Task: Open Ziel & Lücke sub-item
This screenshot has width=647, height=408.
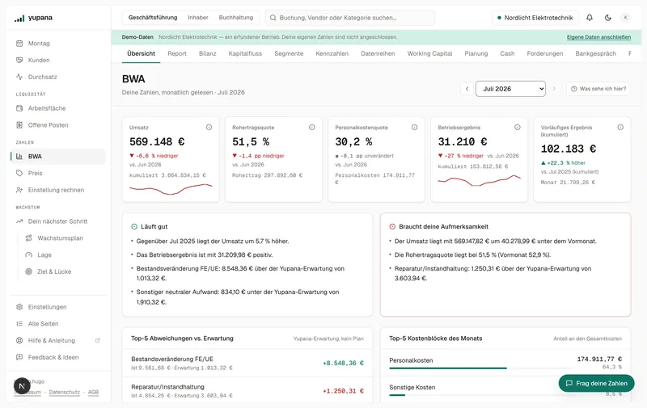Action: 63,271
